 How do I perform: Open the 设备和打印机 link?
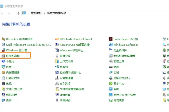[x=121, y=78]
